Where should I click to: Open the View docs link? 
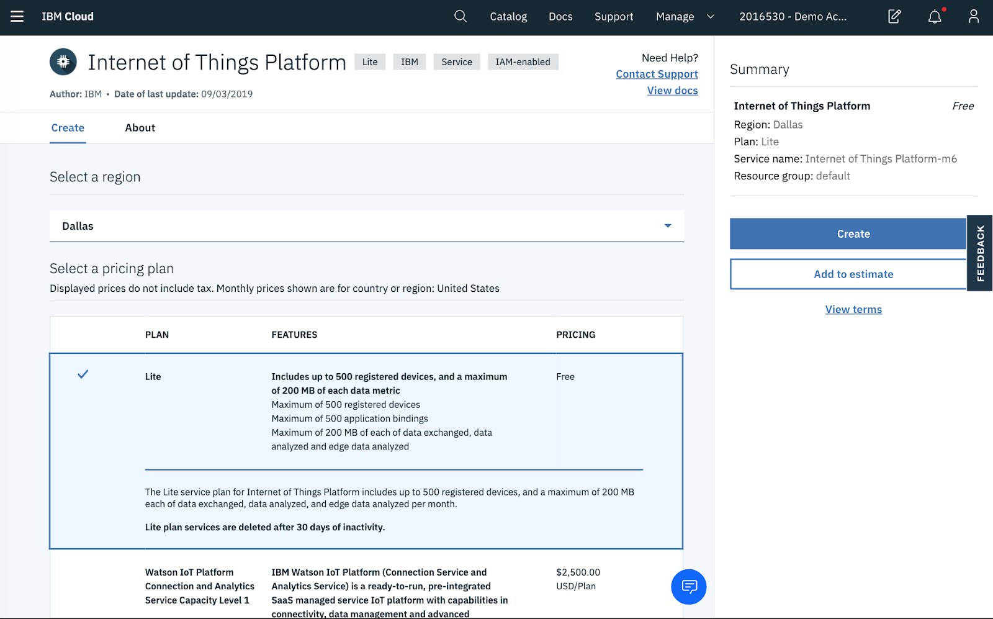[672, 91]
